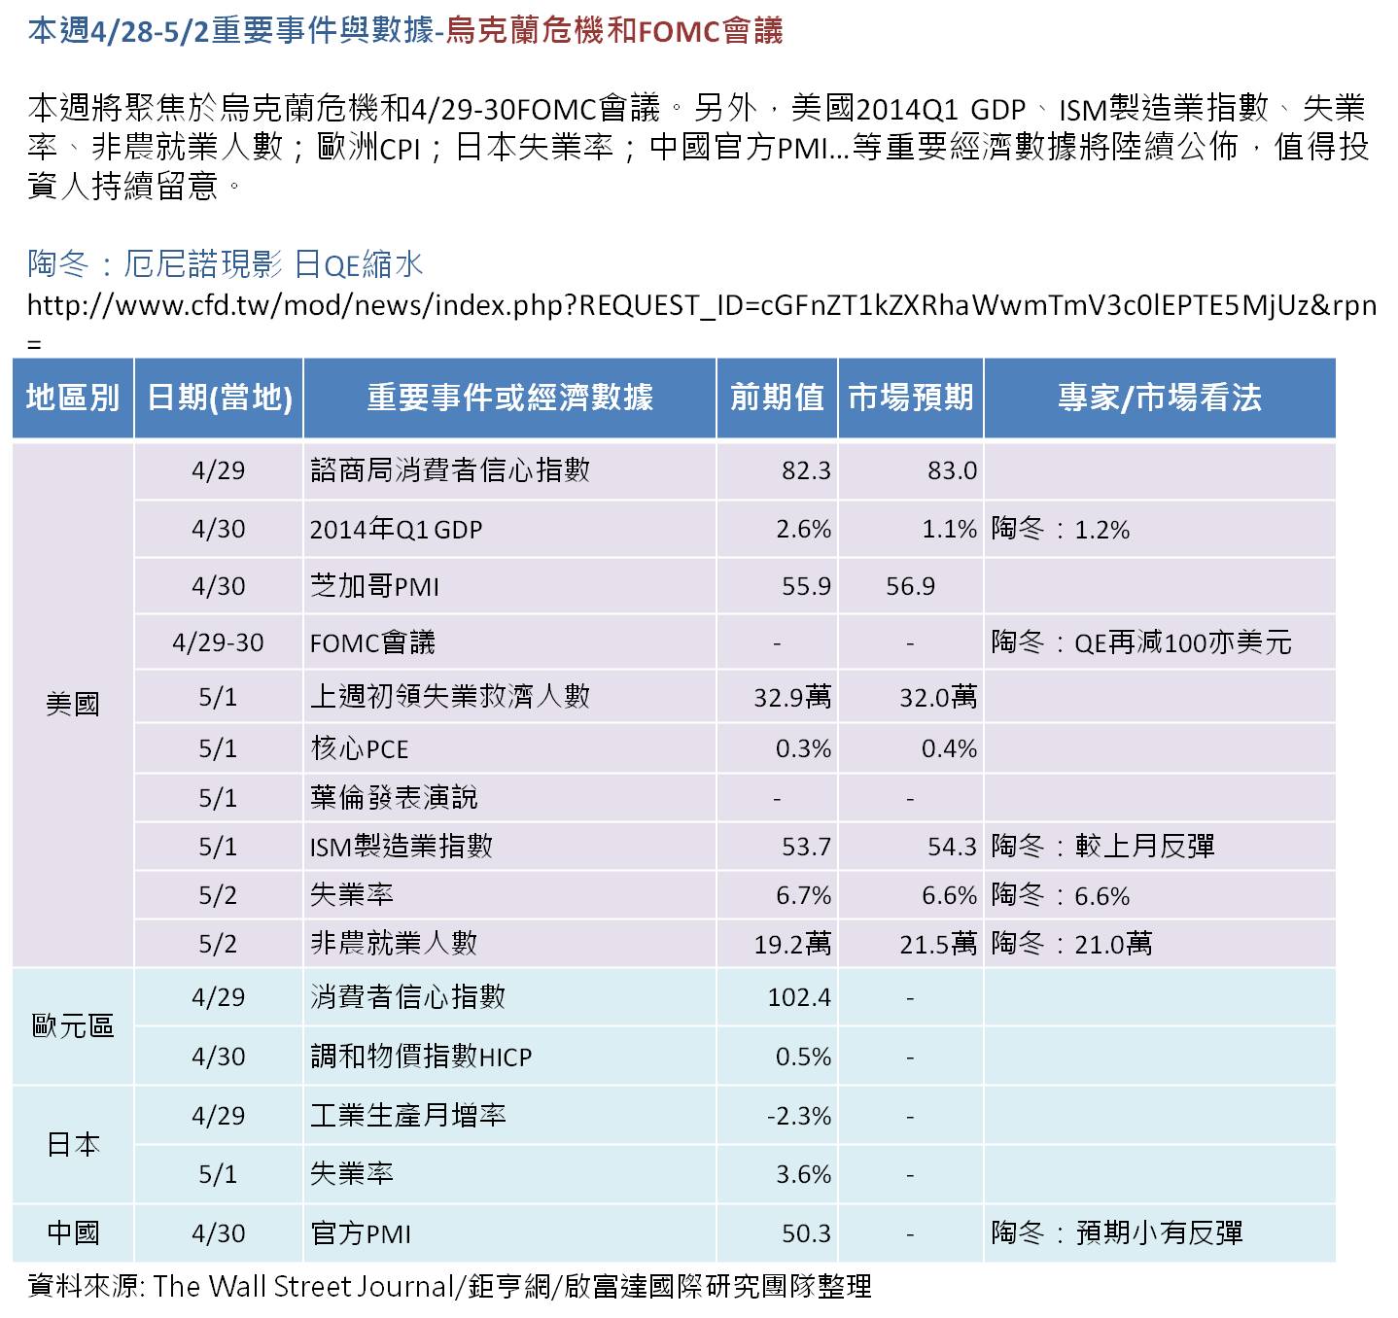Click expert view 陶冬：QE再減100亦美元
The width and height of the screenshot is (1398, 1318).
(x=1141, y=642)
